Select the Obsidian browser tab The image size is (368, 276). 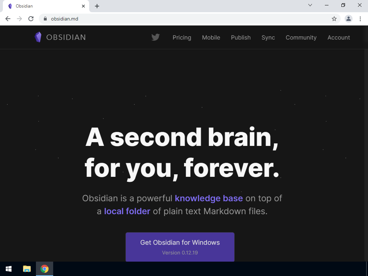46,6
